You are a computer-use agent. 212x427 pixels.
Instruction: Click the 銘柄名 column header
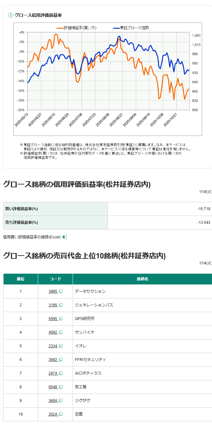click(x=142, y=279)
